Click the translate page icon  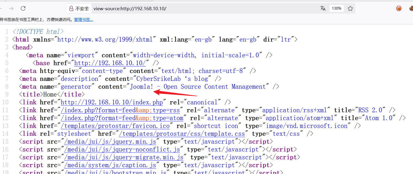[x=323, y=8]
